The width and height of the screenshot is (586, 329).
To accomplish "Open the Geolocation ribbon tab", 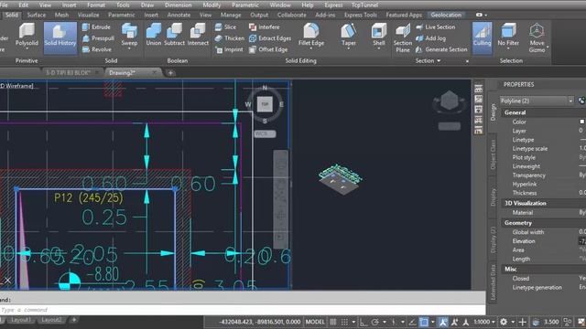I will click(x=446, y=15).
